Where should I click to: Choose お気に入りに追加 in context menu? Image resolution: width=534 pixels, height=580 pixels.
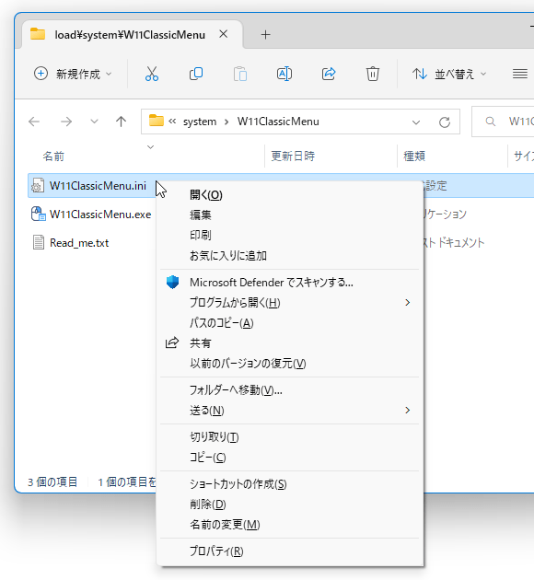click(289, 256)
